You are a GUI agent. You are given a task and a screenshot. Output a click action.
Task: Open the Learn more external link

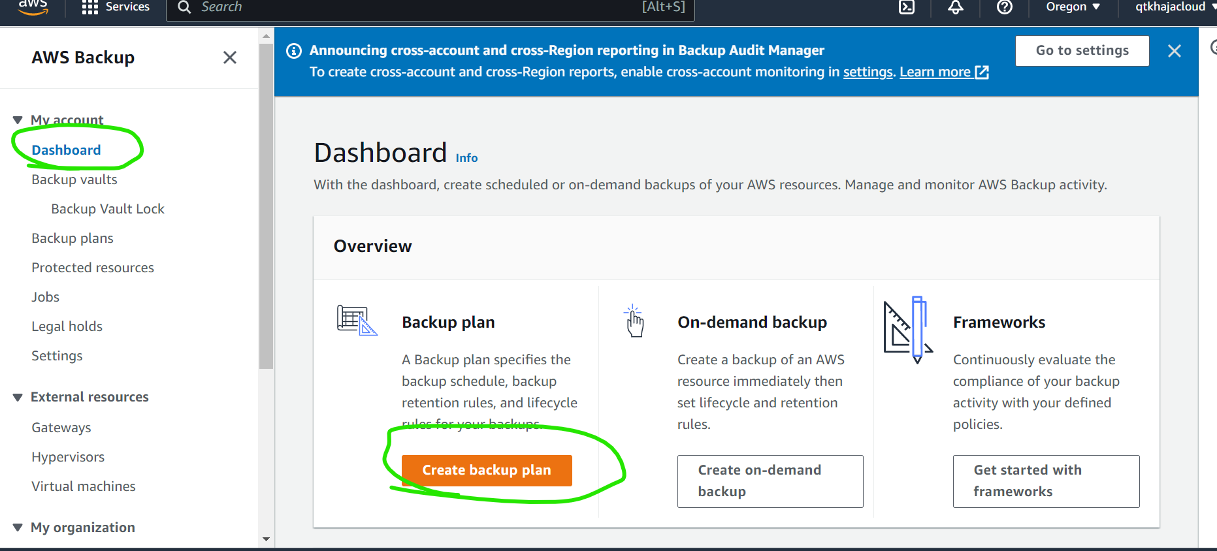pos(944,72)
